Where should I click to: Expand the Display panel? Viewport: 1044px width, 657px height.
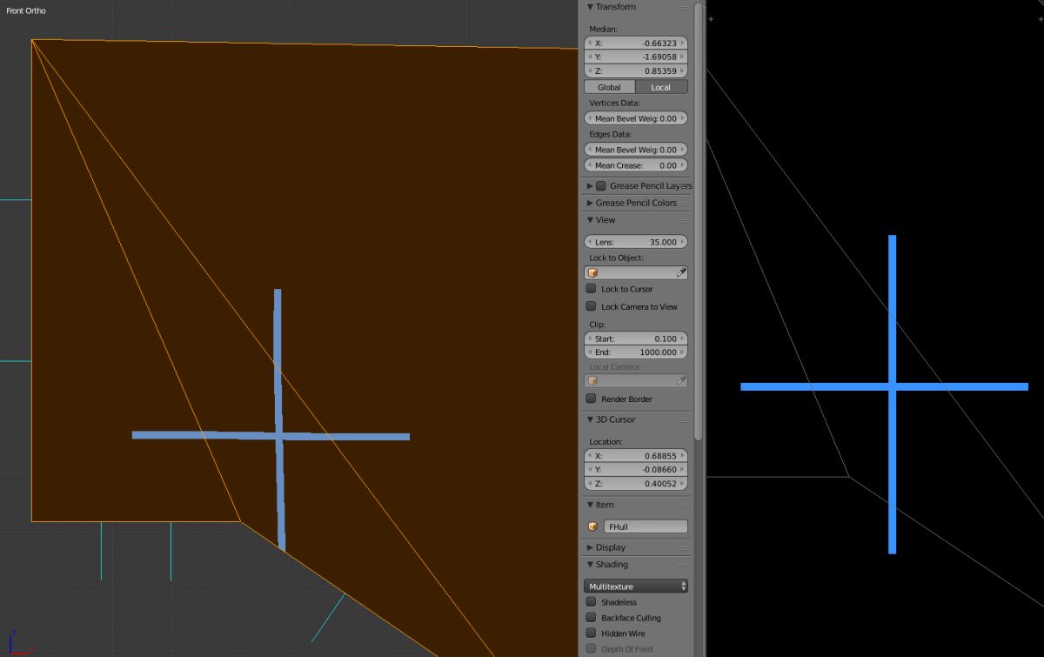tap(590, 547)
